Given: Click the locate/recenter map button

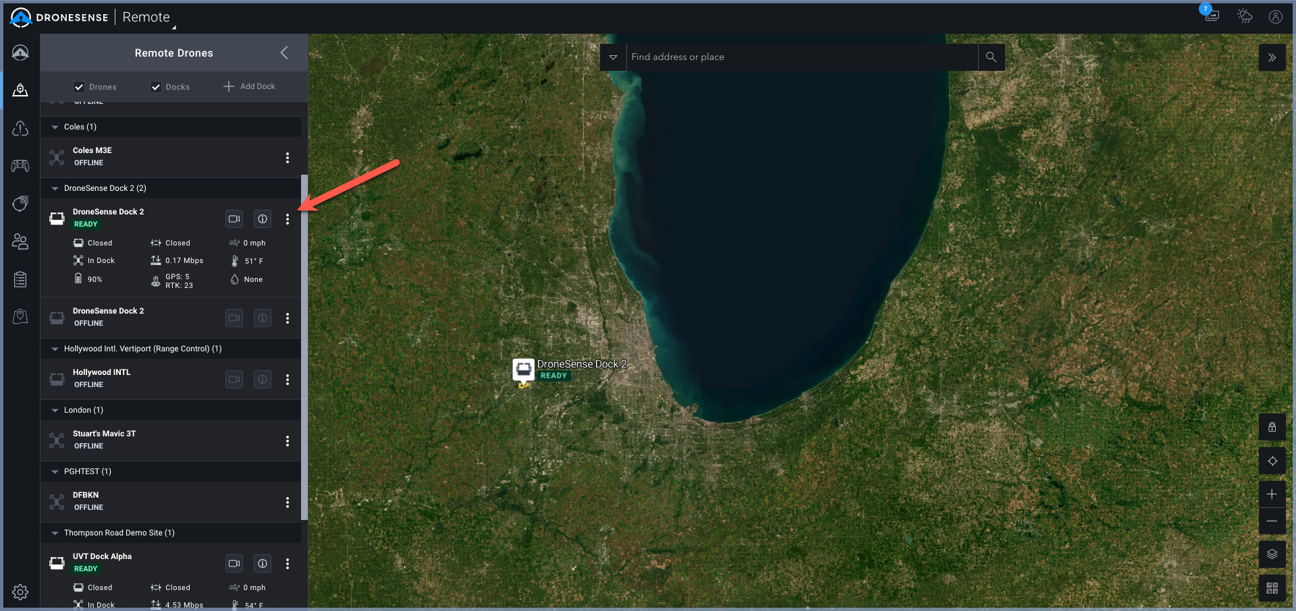Looking at the screenshot, I should tap(1272, 461).
